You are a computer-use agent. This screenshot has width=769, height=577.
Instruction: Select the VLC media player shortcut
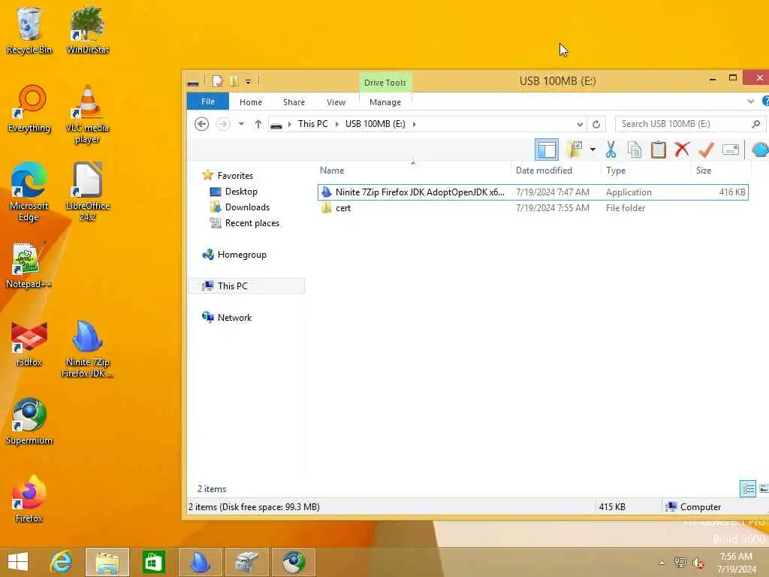point(87,114)
